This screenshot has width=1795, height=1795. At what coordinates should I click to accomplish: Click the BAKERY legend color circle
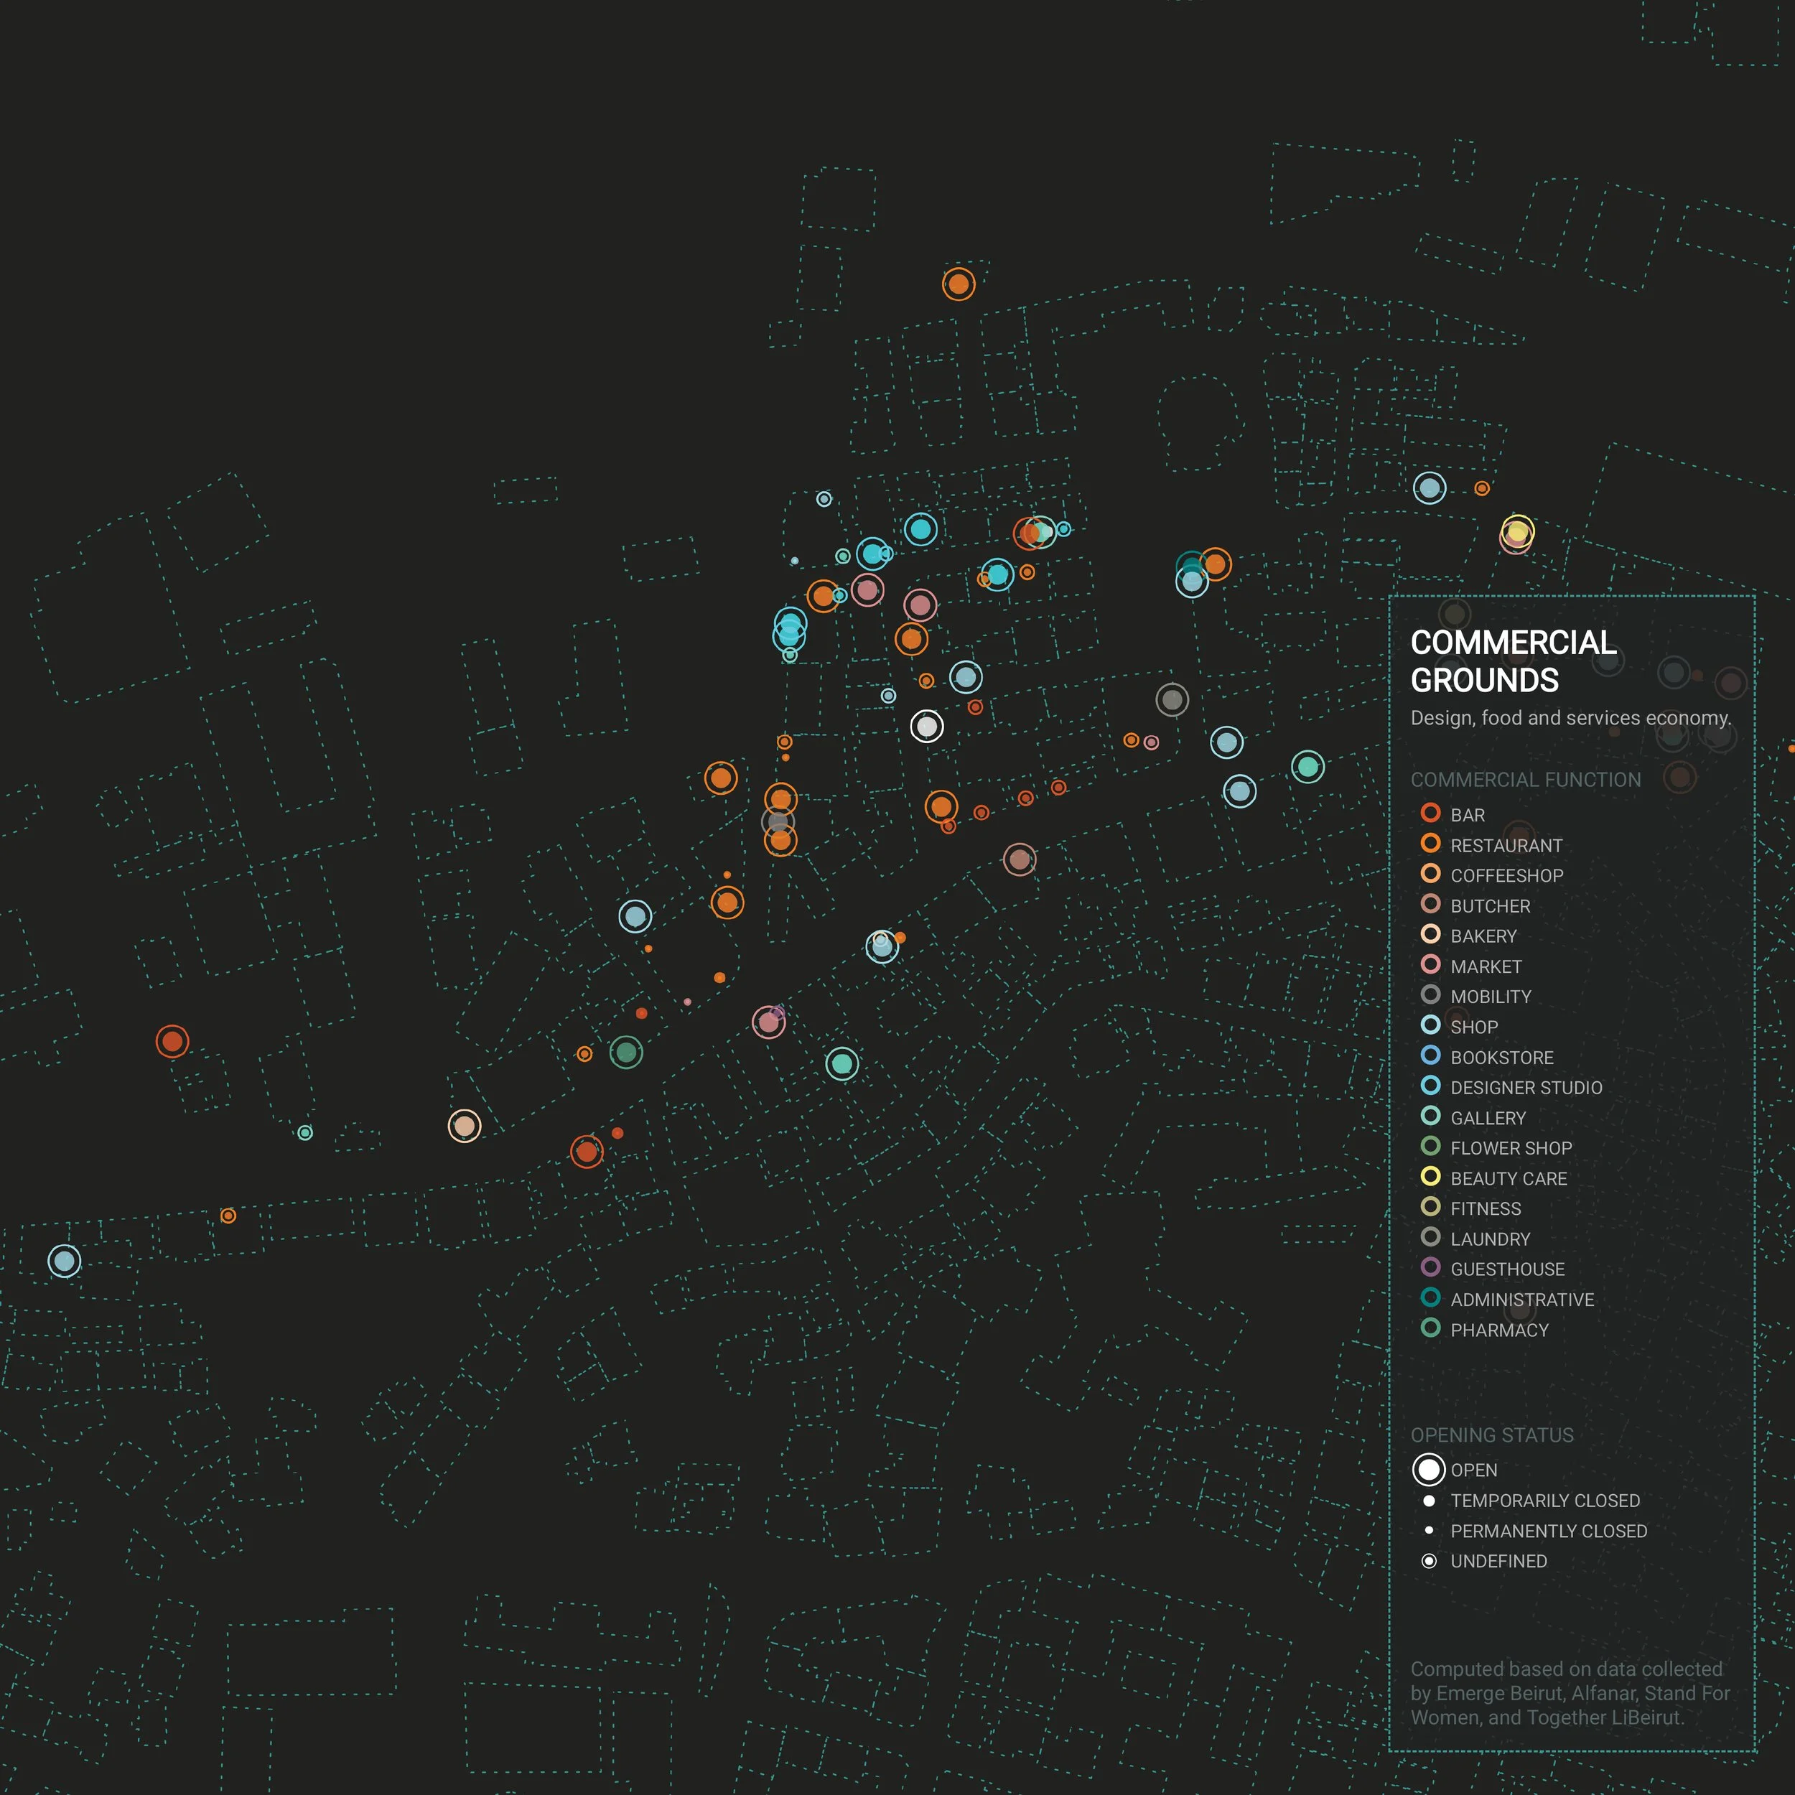point(1430,933)
